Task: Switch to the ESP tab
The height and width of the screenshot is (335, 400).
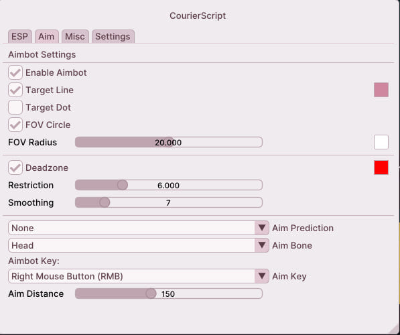Action: 20,36
